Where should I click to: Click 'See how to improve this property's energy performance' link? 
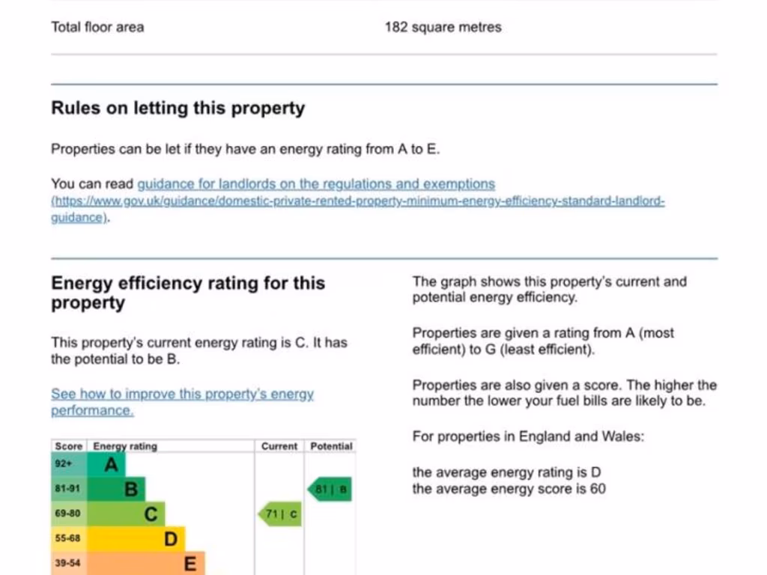(182, 402)
